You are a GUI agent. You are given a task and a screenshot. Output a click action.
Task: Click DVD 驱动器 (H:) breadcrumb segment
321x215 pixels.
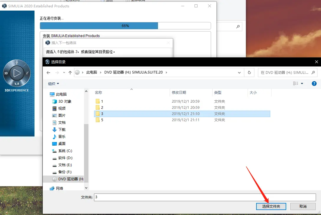coord(134,72)
